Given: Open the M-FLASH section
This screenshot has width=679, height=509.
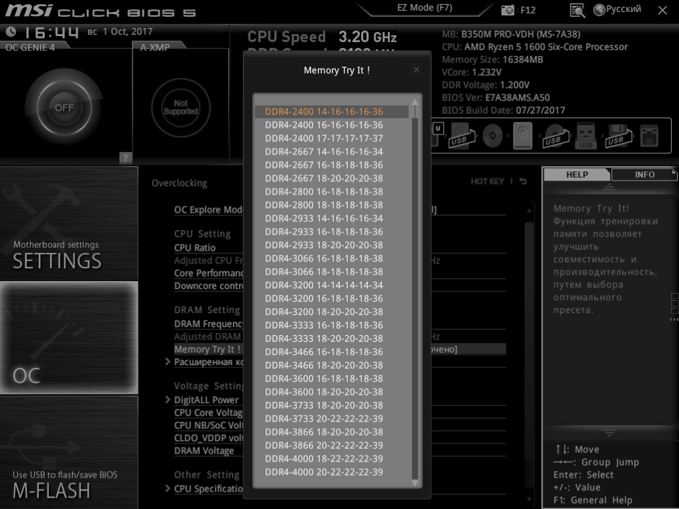Looking at the screenshot, I should (70, 452).
